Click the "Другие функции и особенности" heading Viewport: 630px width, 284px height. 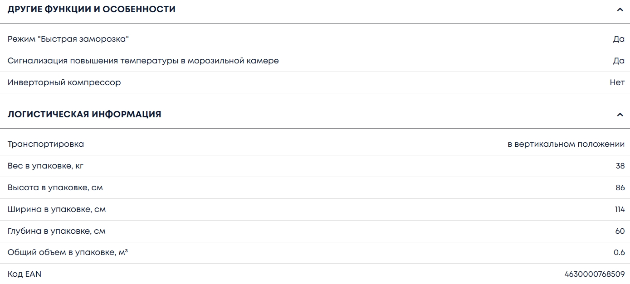[x=92, y=10]
